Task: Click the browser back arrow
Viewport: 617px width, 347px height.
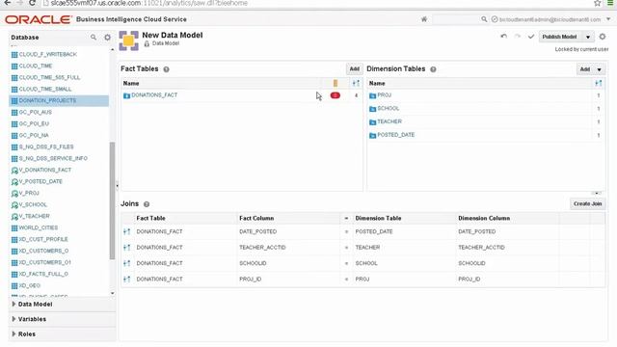Action: [7, 3]
